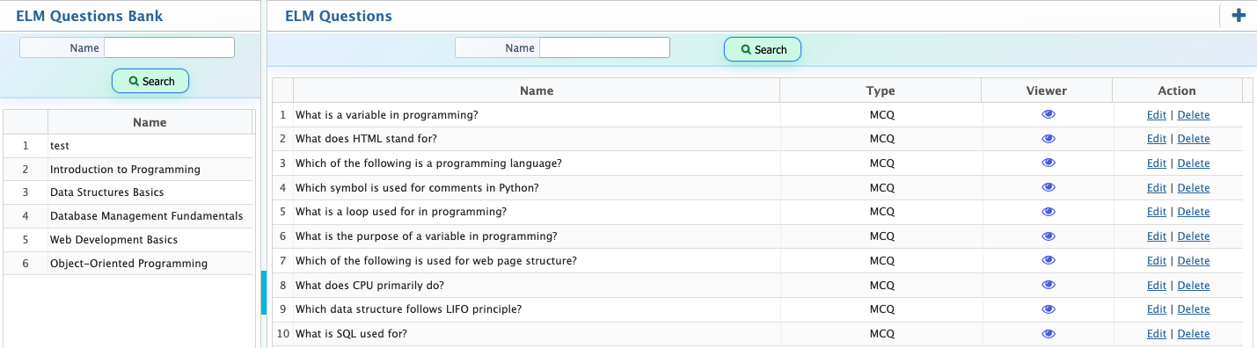The width and height of the screenshot is (1257, 348).
Task: Select 'Web Development Basics' bank
Action: [128, 240]
